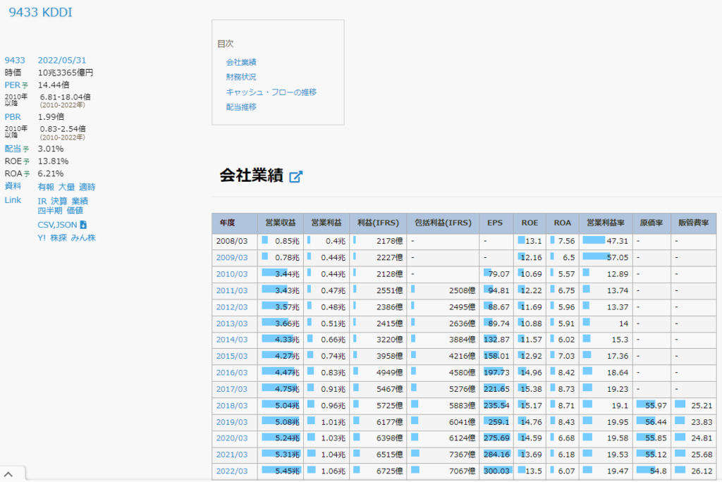The height and width of the screenshot is (482, 722).
Task: Select the 包括利益 value 7367億
Action: tap(462, 455)
